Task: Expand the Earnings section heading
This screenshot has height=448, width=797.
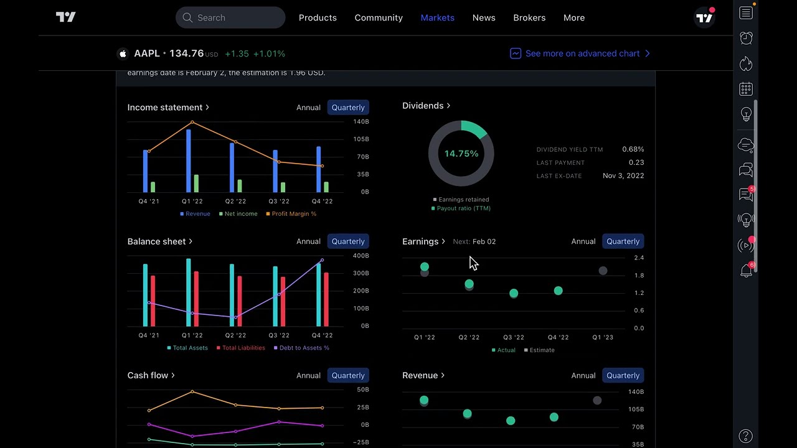Action: [423, 241]
